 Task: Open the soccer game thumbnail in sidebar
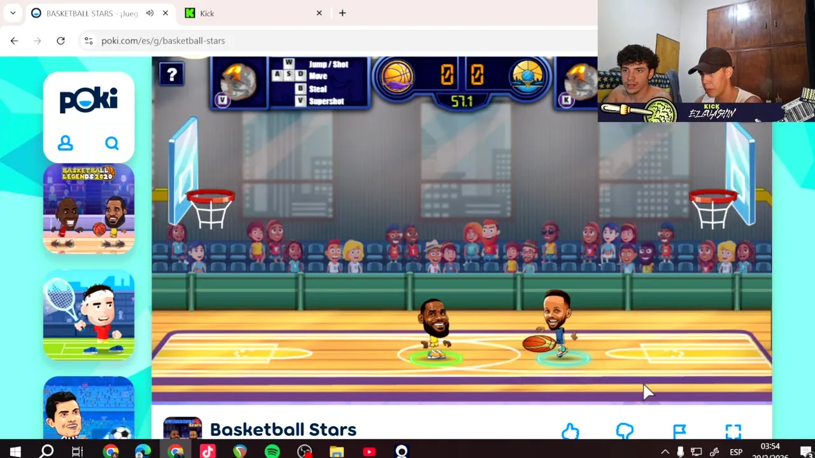tap(89, 408)
